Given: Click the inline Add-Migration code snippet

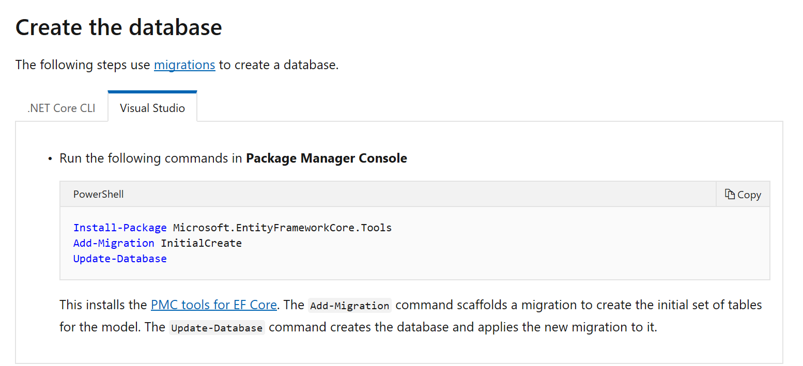Looking at the screenshot, I should click(x=349, y=305).
